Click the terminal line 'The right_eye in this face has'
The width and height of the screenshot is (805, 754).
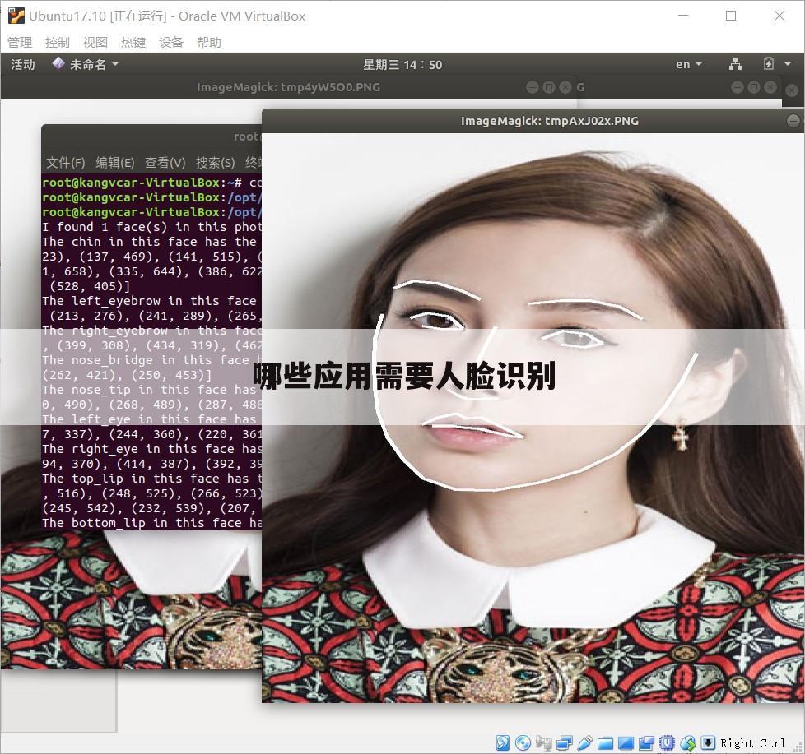click(152, 449)
